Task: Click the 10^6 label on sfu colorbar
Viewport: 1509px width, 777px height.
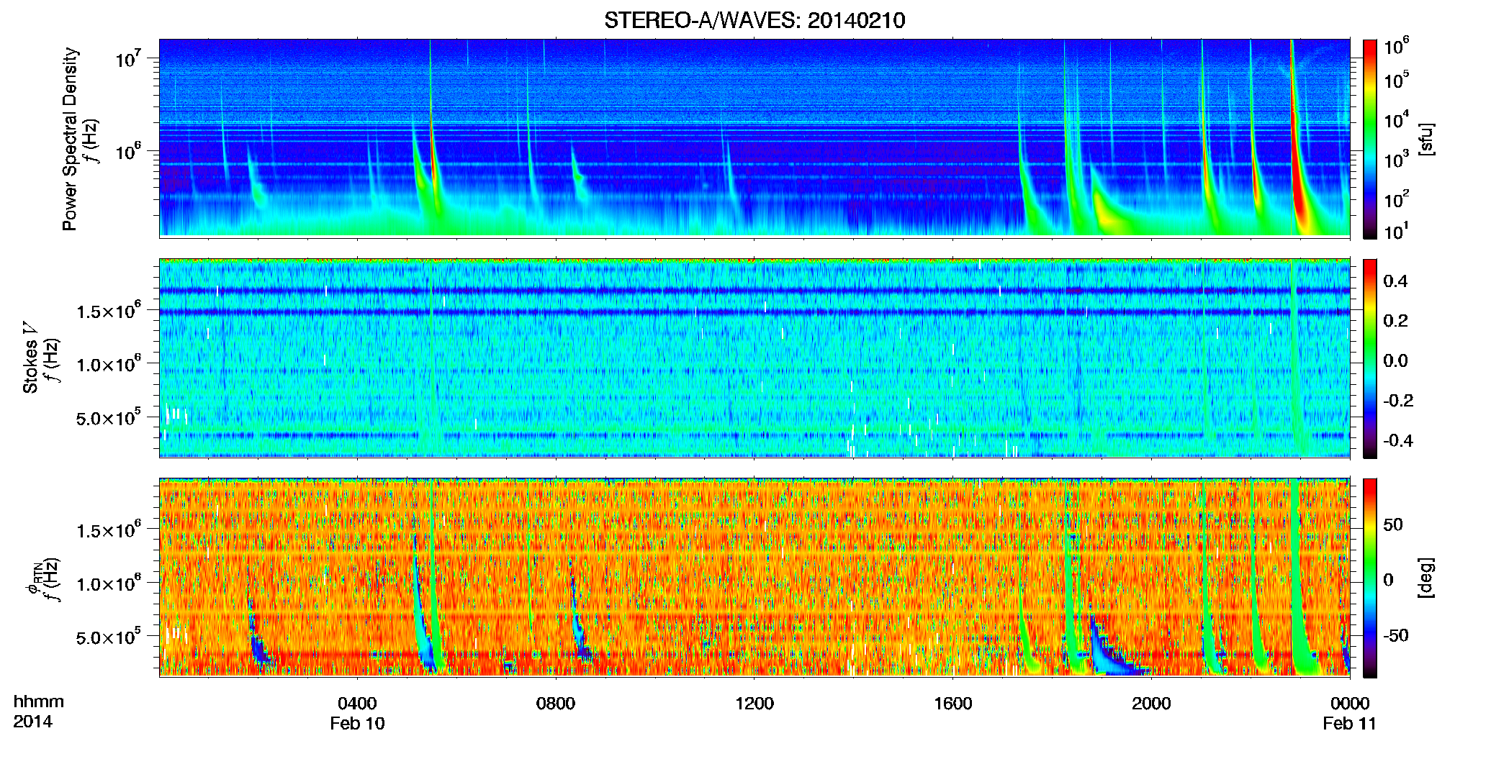Action: [x=1396, y=46]
